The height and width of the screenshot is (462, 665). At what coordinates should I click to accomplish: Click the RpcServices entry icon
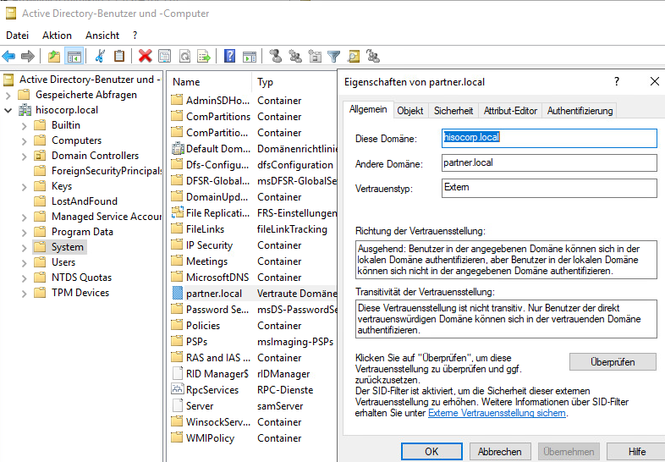[178, 389]
